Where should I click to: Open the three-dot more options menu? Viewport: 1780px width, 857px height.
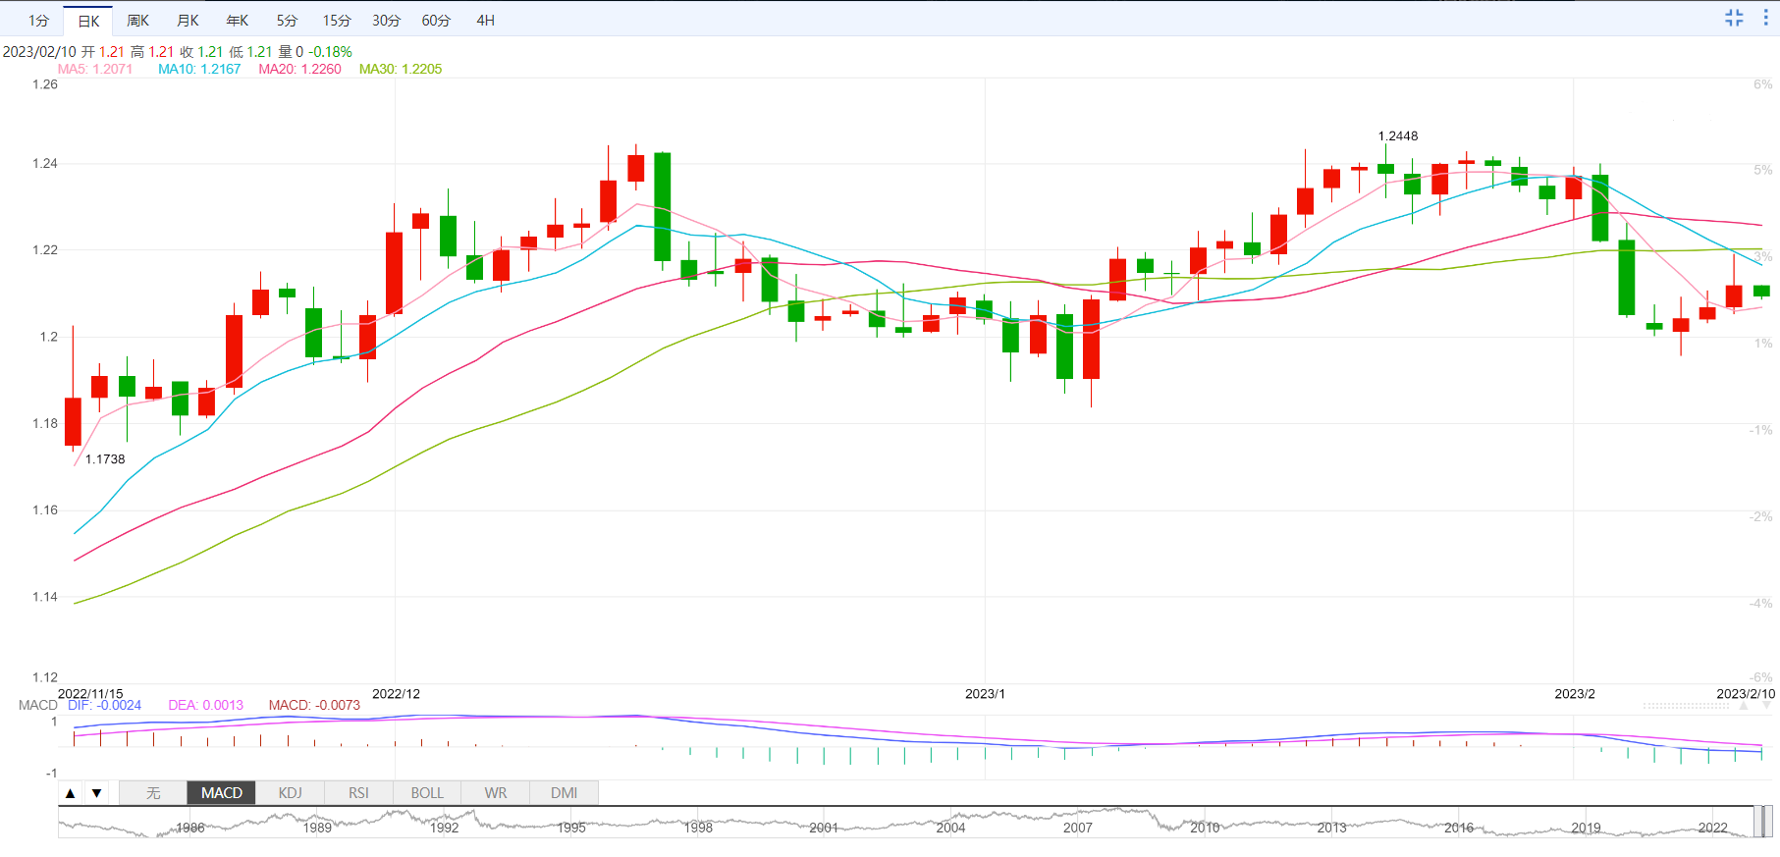(1765, 18)
